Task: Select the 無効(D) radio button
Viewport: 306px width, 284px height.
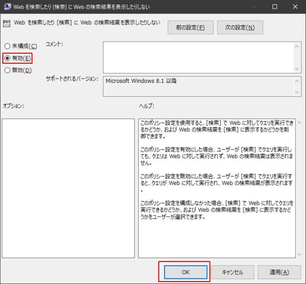Action: pos(7,70)
